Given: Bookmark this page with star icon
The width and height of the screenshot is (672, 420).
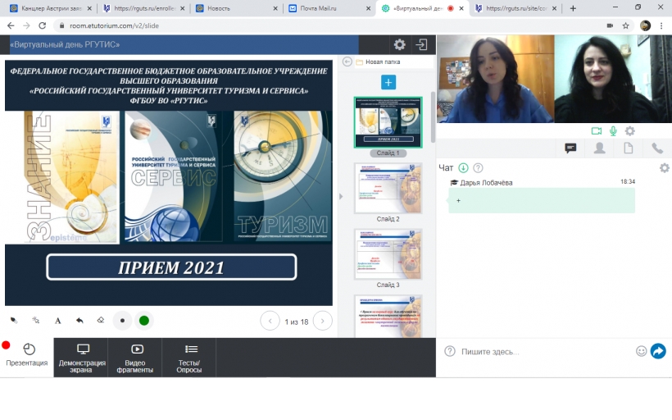Looking at the screenshot, I should click(626, 25).
